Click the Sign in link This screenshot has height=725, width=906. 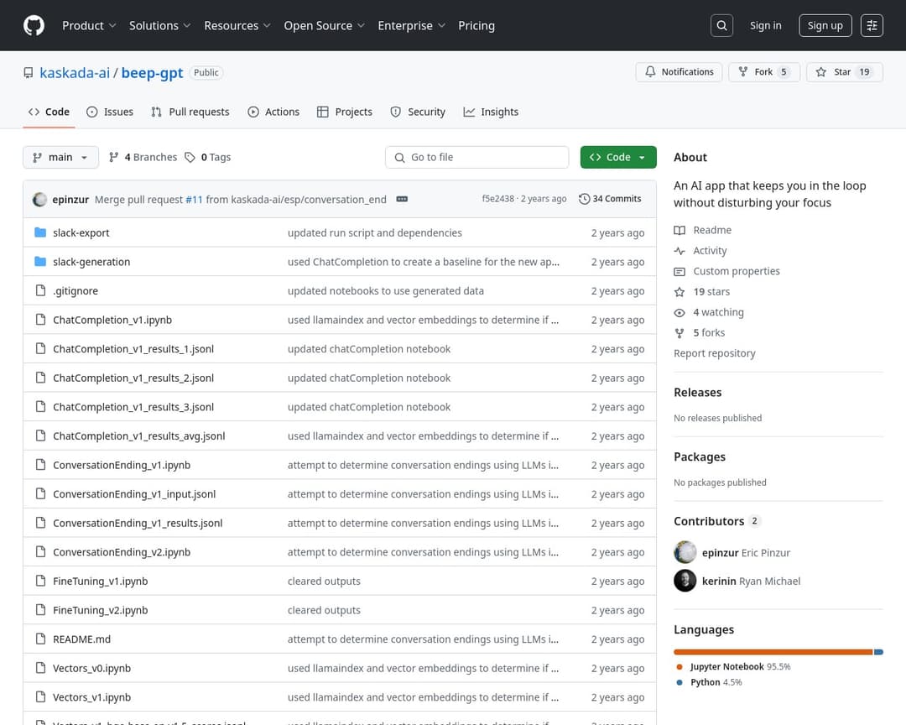pos(766,25)
